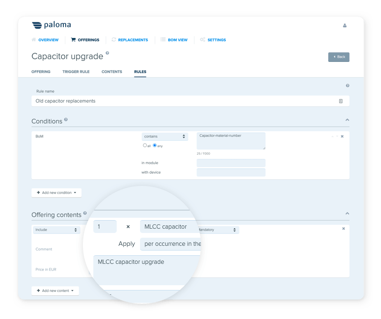Image resolution: width=381 pixels, height=319 pixels.
Task: Click help icon next to Capacitor upgrade title
Action: (x=108, y=53)
